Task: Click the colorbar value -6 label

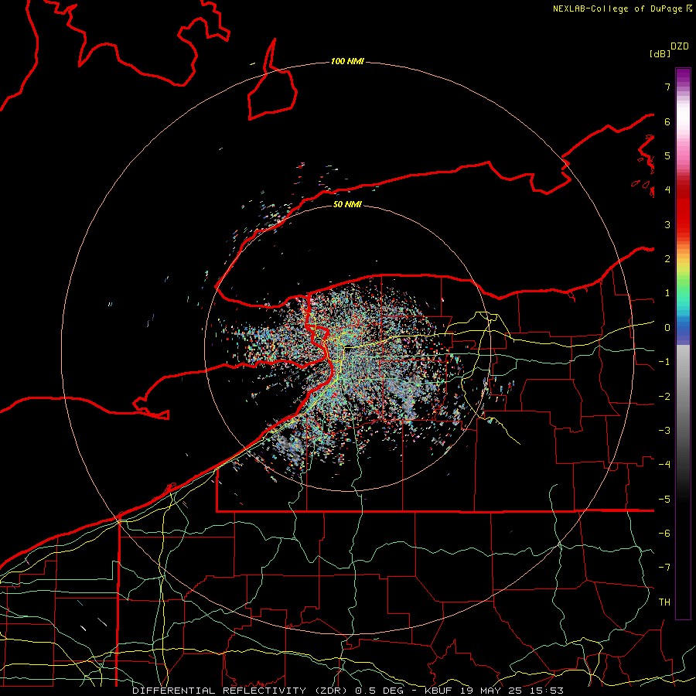Action: (664, 534)
